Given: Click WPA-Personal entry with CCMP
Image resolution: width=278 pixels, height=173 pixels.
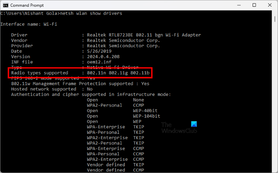Looking at the screenshot, I should (103, 154).
